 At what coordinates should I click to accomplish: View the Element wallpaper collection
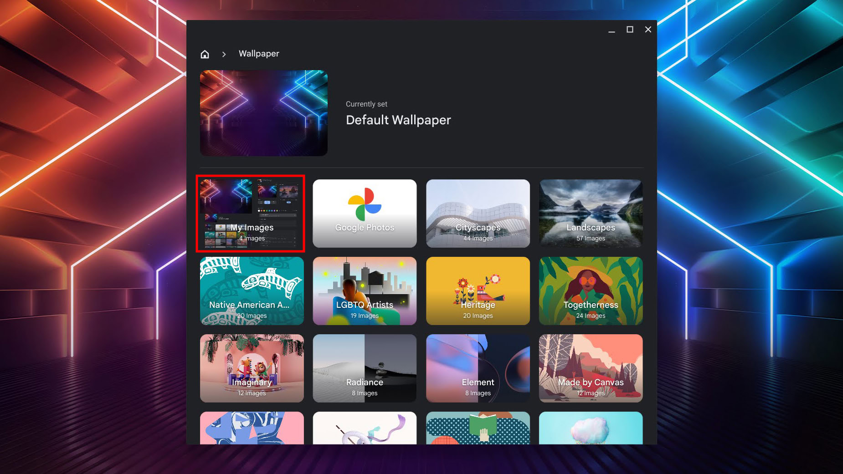click(478, 368)
